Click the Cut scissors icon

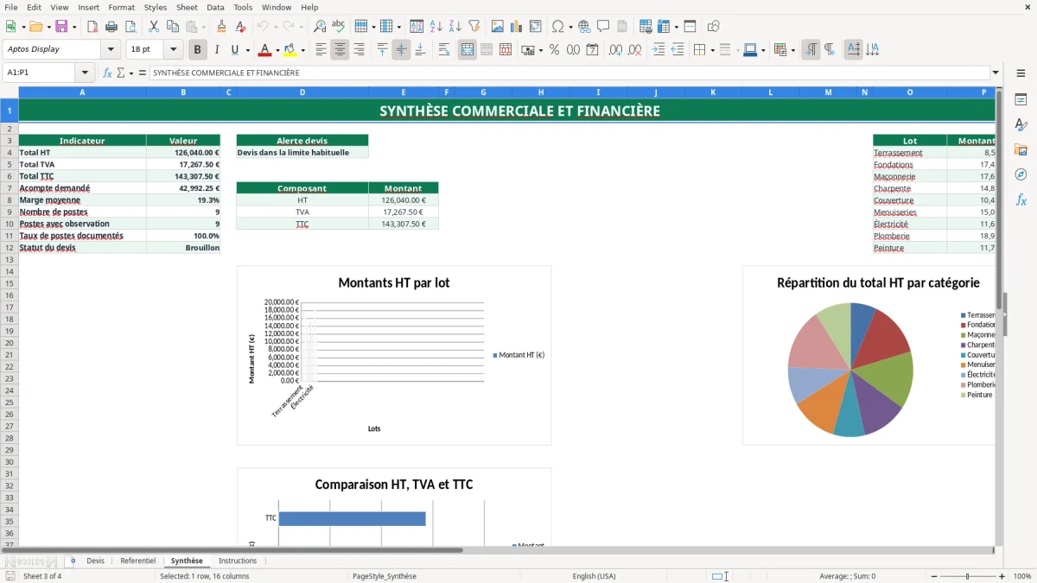coord(153,27)
